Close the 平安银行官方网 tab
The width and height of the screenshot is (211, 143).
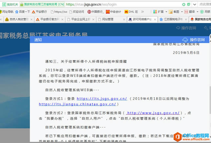pyautogui.click(x=62, y=20)
